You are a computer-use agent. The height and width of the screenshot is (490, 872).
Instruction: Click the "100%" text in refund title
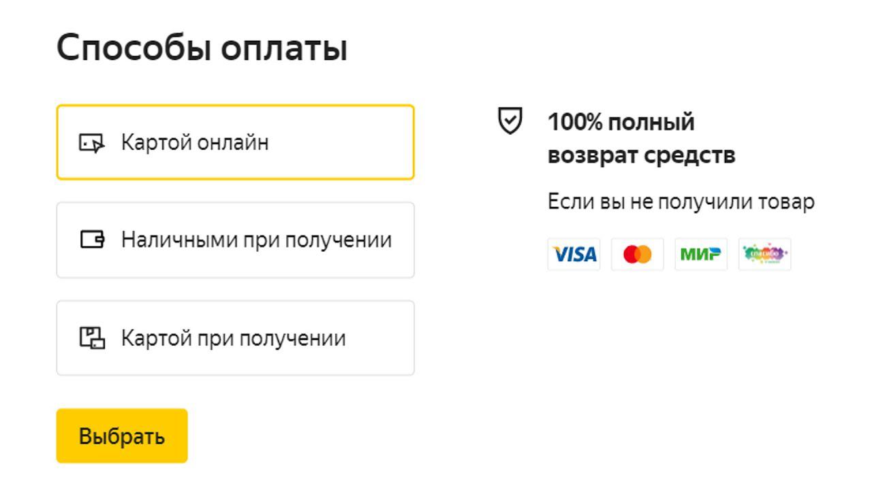575,122
